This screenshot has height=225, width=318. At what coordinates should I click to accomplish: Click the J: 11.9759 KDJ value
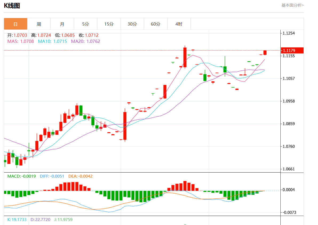pos(63,219)
